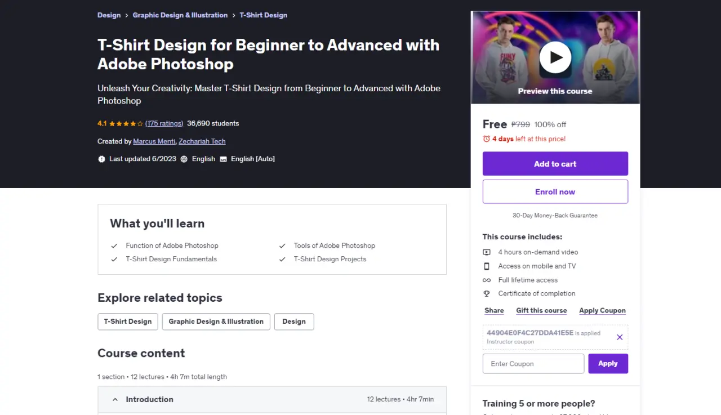Click the struck-through ₱799 price
The height and width of the screenshot is (415, 721).
pos(520,124)
